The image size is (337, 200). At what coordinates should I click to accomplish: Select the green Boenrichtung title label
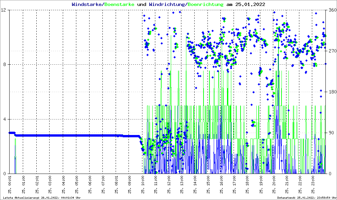pyautogui.click(x=206, y=5)
